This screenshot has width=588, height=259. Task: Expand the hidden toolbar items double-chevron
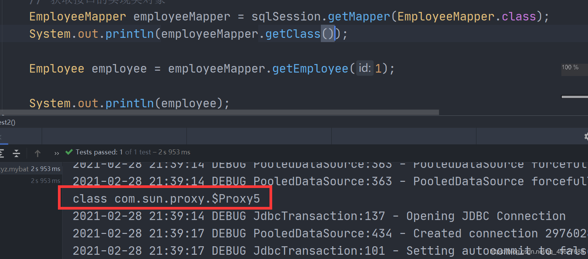click(x=57, y=153)
